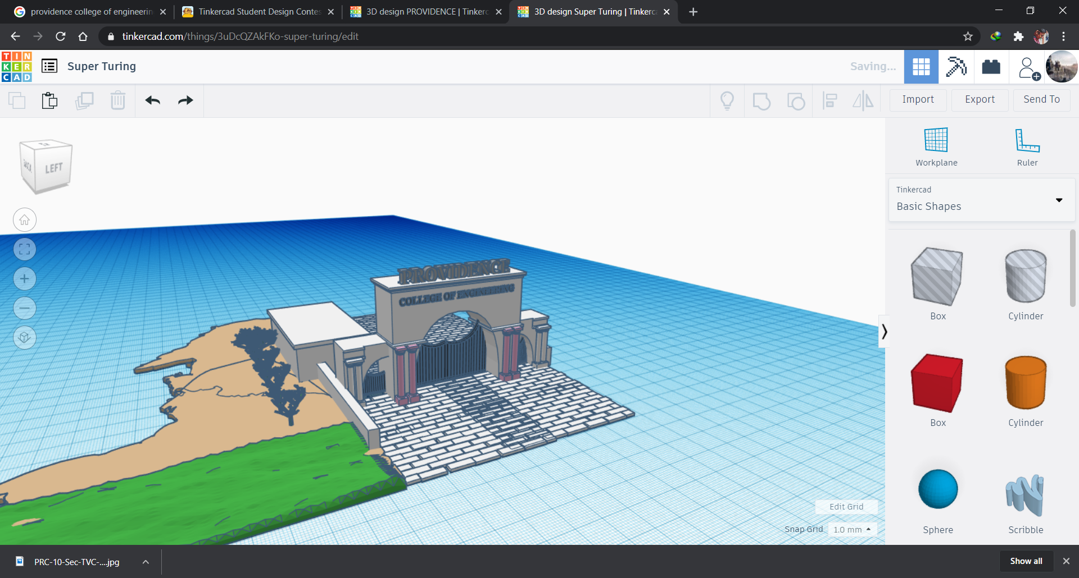Click the Copy toolbar icon
The image size is (1079, 578).
tap(17, 100)
